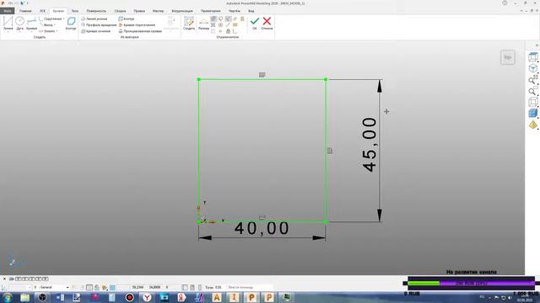Open the Windows Start button
This screenshot has height=303, width=540.
point(8,297)
